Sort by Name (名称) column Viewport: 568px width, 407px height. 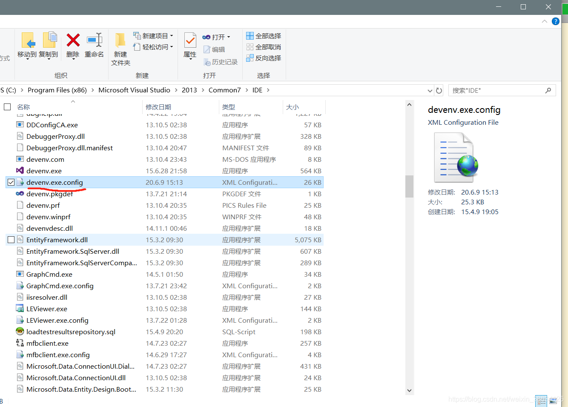tap(23, 107)
